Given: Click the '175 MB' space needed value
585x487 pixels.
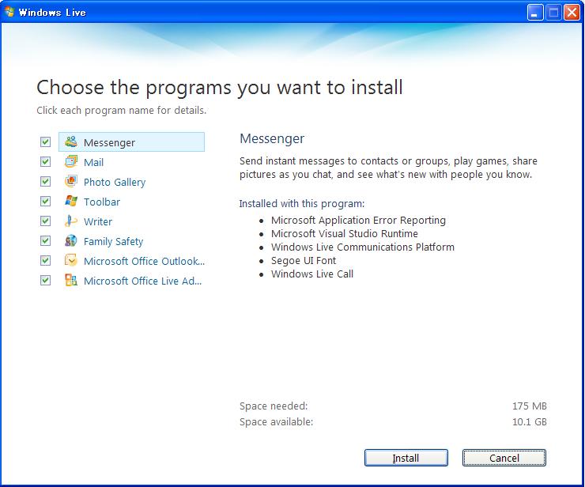Looking at the screenshot, I should 529,406.
